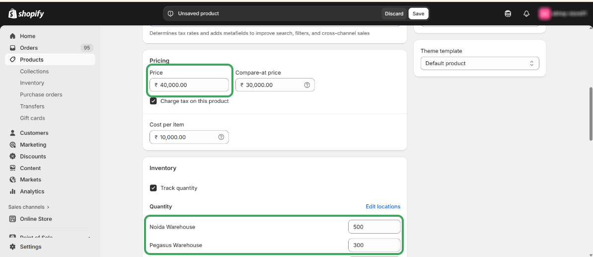The image size is (593, 257).
Task: Open the notifications bell icon
Action: point(526,14)
